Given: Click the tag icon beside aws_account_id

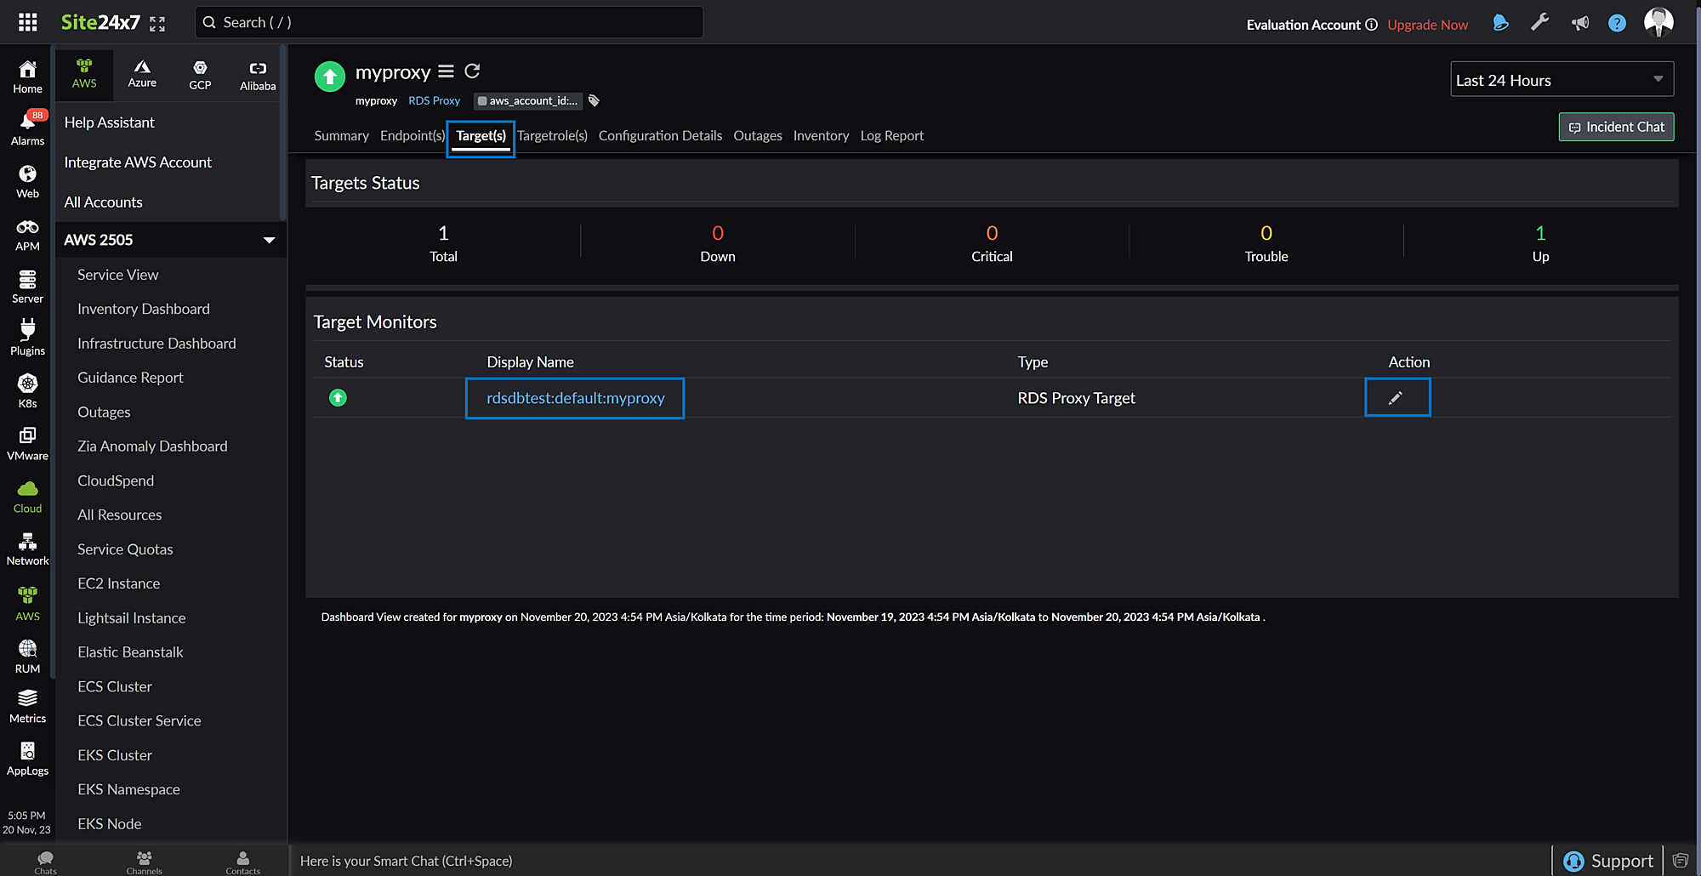Looking at the screenshot, I should [594, 101].
